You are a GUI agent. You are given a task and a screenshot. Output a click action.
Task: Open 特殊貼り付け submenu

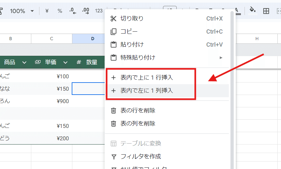[x=167, y=58]
